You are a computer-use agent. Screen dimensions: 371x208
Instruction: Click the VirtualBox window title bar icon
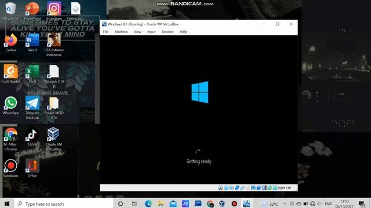[x=104, y=24]
